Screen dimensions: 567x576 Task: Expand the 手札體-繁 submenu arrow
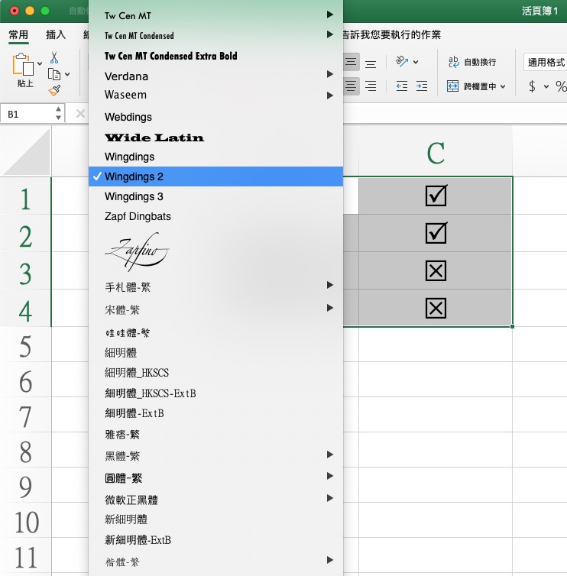pyautogui.click(x=329, y=285)
